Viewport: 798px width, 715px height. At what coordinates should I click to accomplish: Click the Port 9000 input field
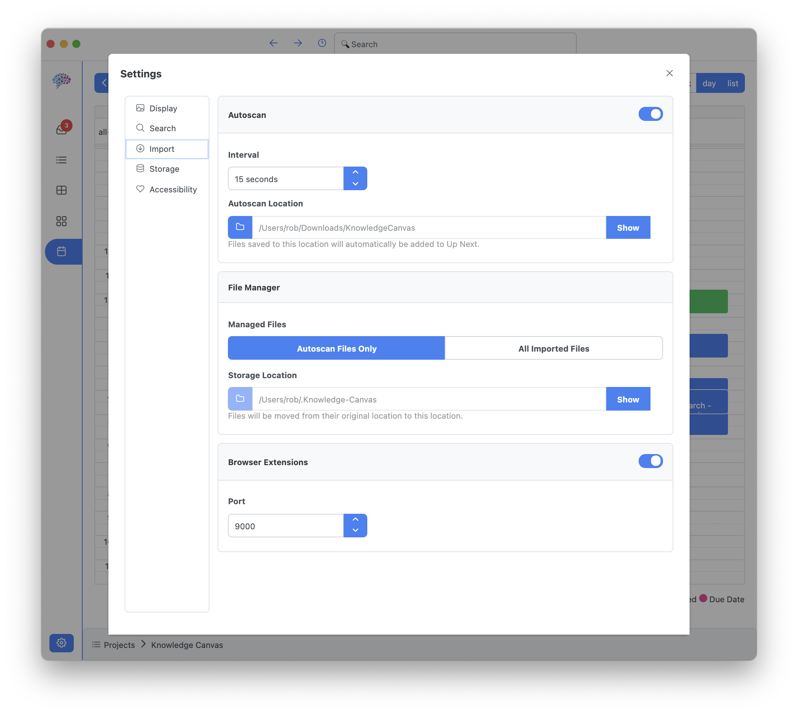coord(286,526)
